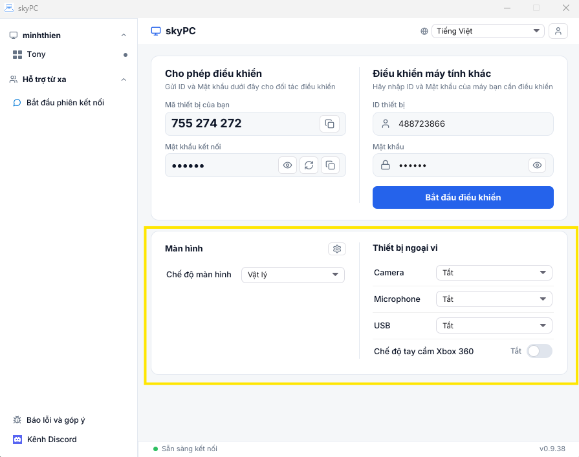Viewport: 579px width, 457px height.
Task: Click the person icon in ID field
Action: point(386,123)
